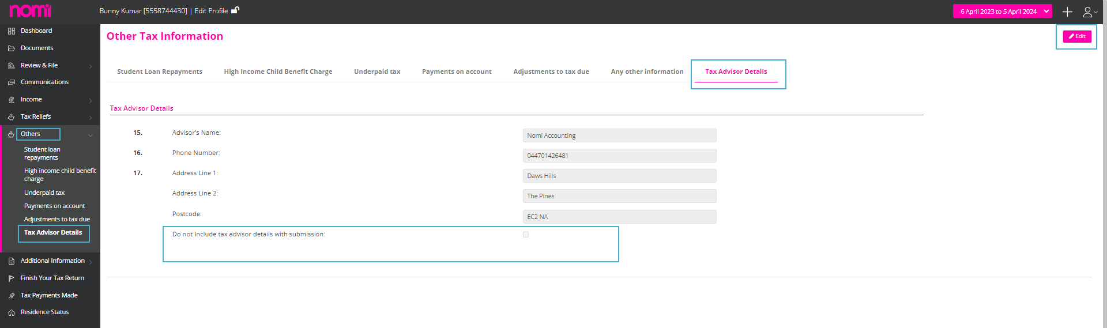The width and height of the screenshot is (1107, 328).
Task: Click the Nomi logo
Action: pos(30,10)
